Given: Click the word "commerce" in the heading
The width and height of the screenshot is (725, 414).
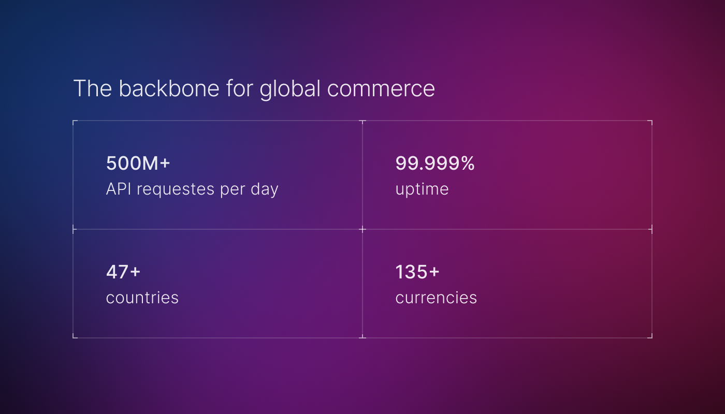Looking at the screenshot, I should click(381, 88).
